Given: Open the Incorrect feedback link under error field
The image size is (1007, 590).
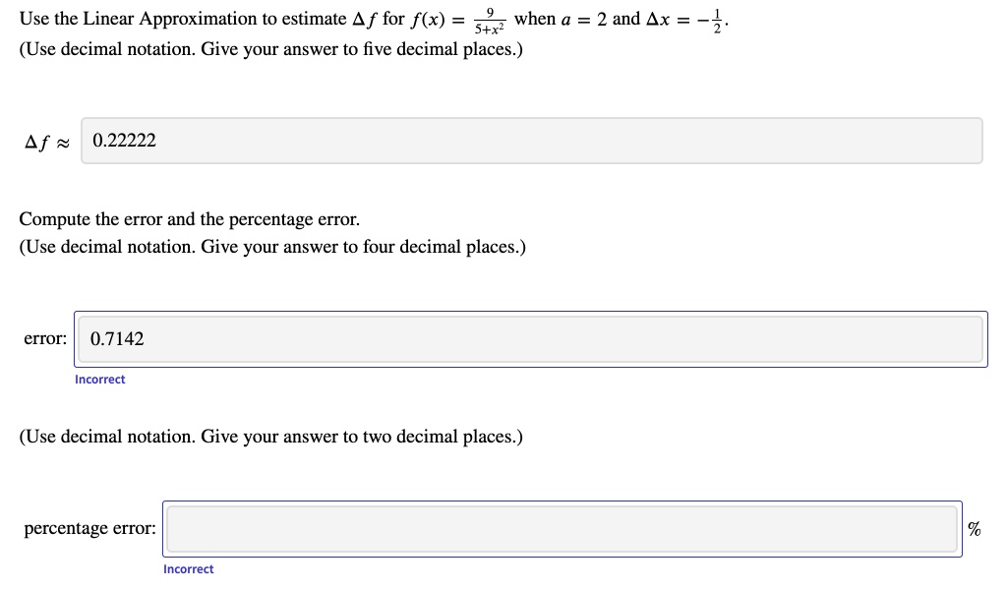Looking at the screenshot, I should coord(99,379).
